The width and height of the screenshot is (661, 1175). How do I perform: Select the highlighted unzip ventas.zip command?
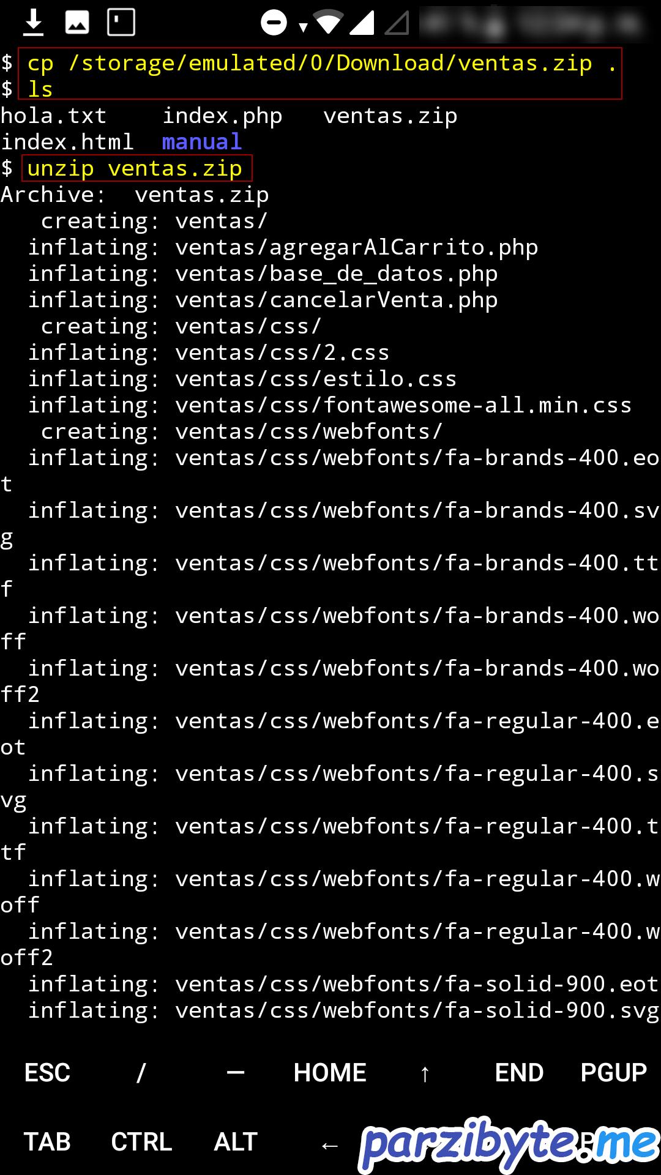136,168
